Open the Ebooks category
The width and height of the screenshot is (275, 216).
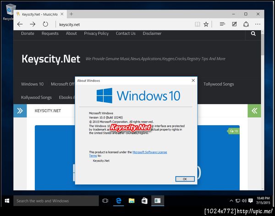click(67, 97)
